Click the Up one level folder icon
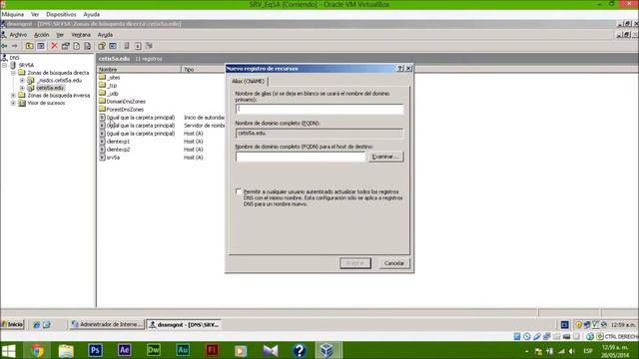This screenshot has width=639, height=359. (29, 46)
